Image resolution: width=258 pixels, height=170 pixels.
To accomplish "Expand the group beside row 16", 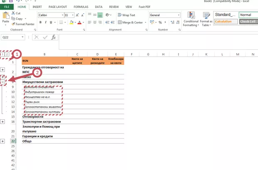I will (x=2, y=122).
